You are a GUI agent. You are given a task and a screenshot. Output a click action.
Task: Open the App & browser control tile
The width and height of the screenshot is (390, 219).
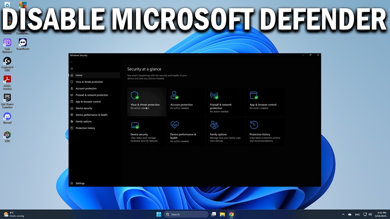[265, 102]
